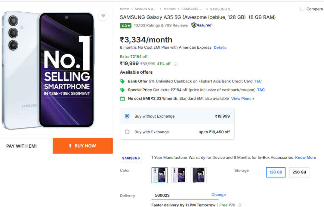
Task: Select the Buy without Exchange option
Action: [127, 116]
